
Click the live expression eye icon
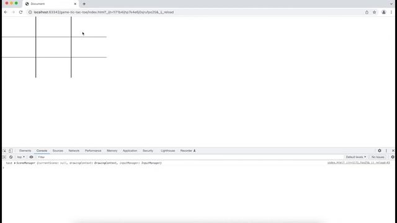tap(31, 157)
